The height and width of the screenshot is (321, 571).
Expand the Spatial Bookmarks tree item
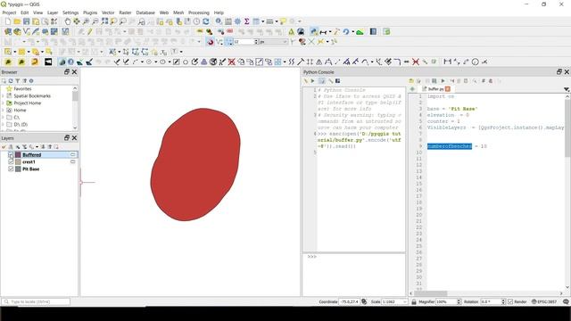click(4, 96)
